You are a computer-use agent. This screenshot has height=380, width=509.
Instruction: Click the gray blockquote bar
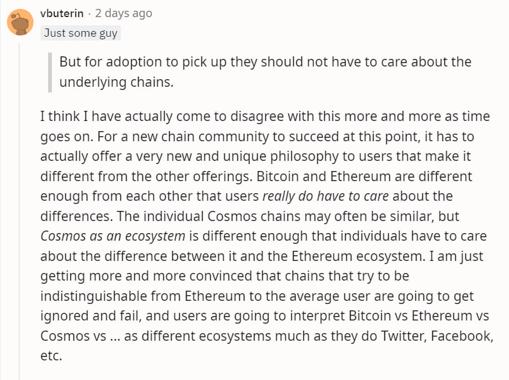[50, 72]
